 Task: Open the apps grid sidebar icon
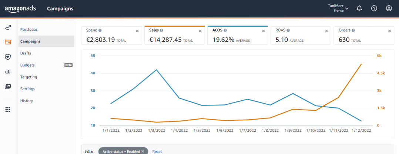[x=8, y=110]
